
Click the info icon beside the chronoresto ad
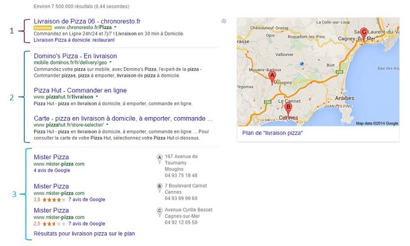coord(224,22)
